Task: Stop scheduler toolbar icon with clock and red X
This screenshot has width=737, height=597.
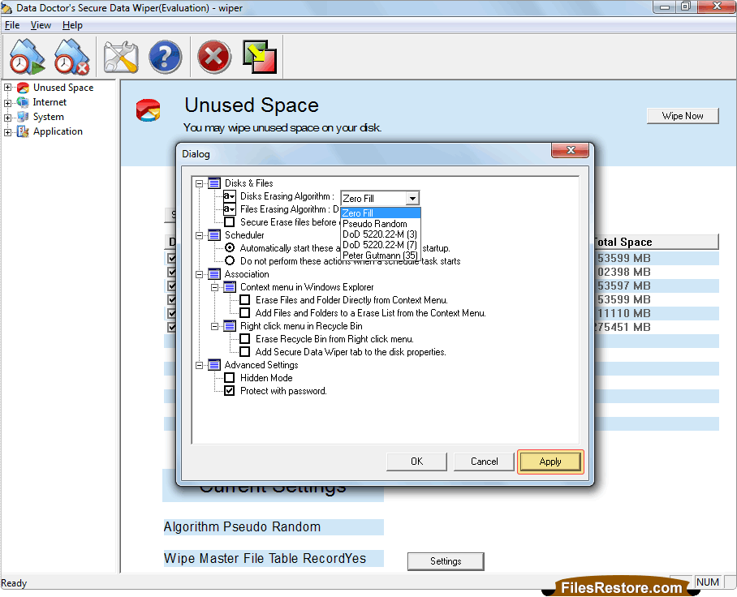Action: (71, 57)
